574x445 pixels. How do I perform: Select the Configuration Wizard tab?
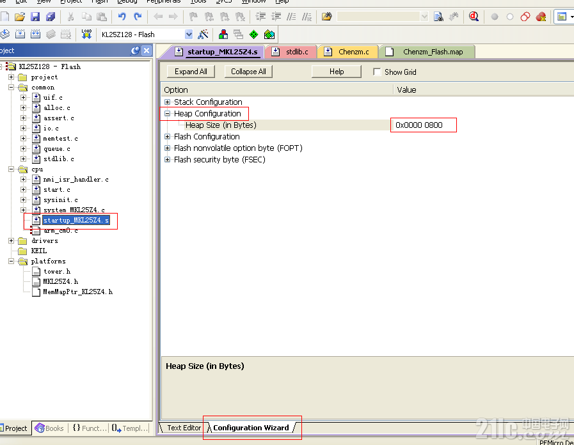point(251,428)
